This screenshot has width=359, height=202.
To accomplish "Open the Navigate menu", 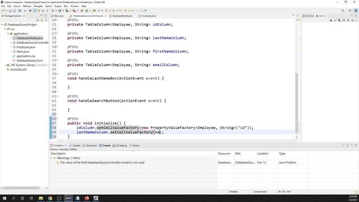I will pos(38,6).
